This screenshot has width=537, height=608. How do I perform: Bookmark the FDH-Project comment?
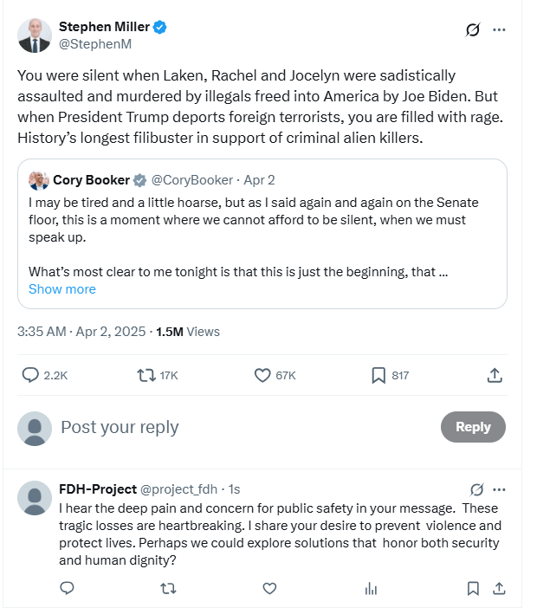473,588
